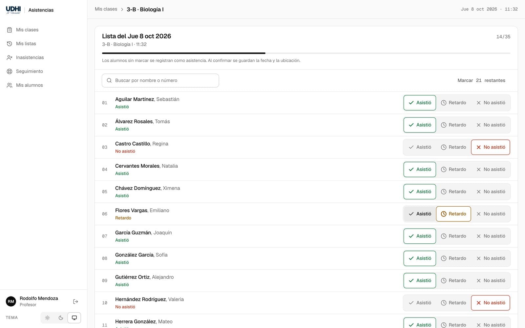Mark Álvarez Rosales as No asistió
Viewport: 525px width, 328px height.
pyautogui.click(x=491, y=125)
